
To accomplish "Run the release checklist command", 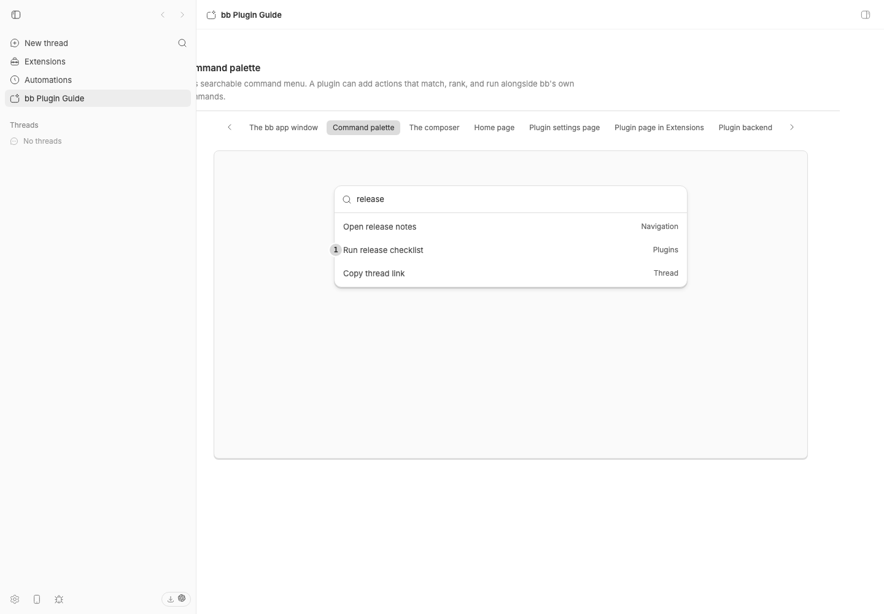I will pyautogui.click(x=511, y=250).
